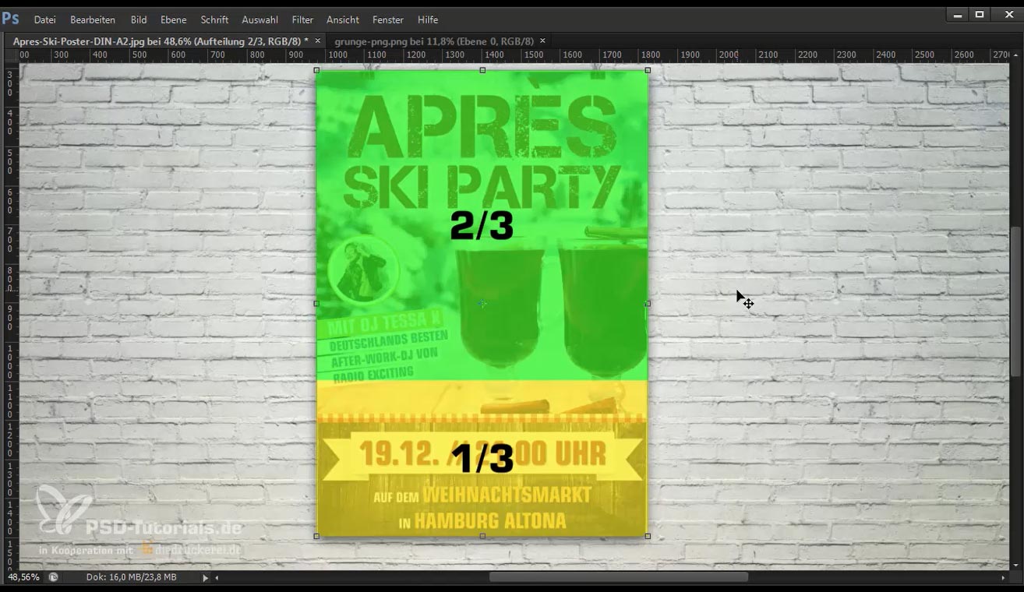This screenshot has height=592, width=1024.
Task: Close the Apres-Ski-Poster-DIN-A2.jpg tab
Action: pyautogui.click(x=317, y=41)
